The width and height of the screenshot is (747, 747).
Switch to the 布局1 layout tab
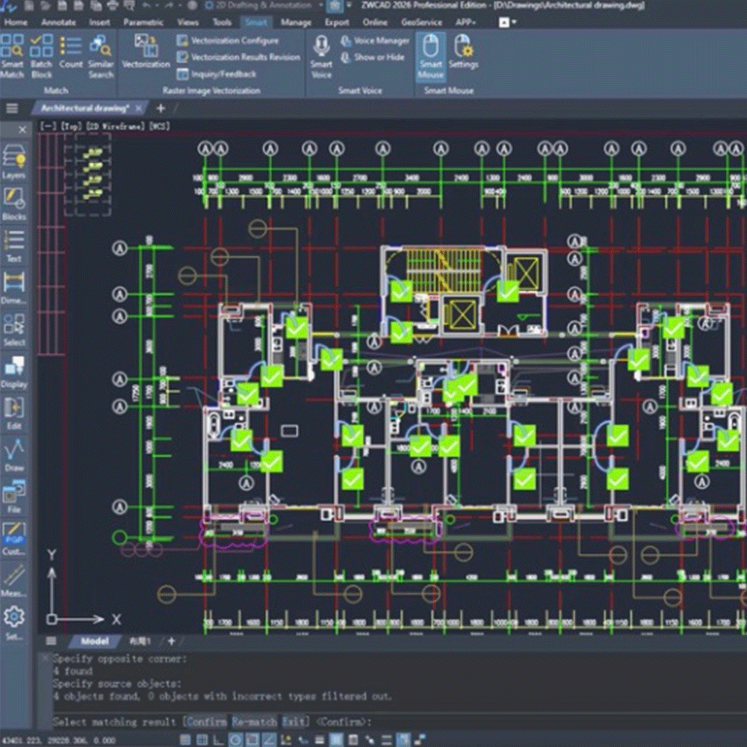140,641
